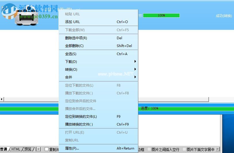
Task: Click the item's 100% progress bar
Action: point(161,15)
